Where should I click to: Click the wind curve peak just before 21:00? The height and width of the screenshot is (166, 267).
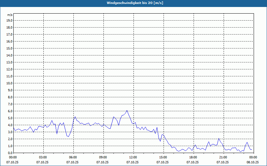(219, 138)
